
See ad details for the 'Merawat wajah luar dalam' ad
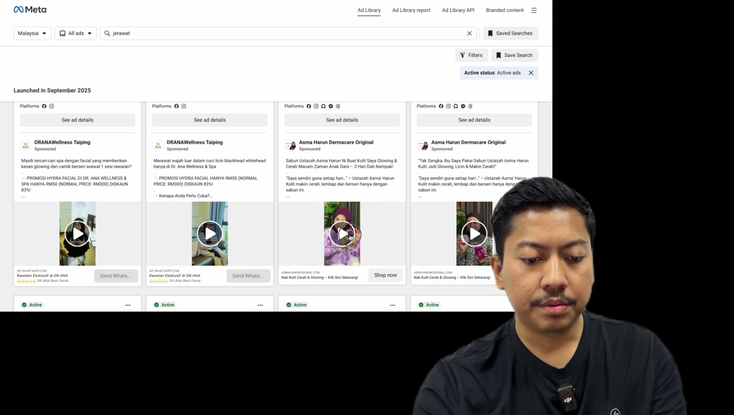(210, 120)
